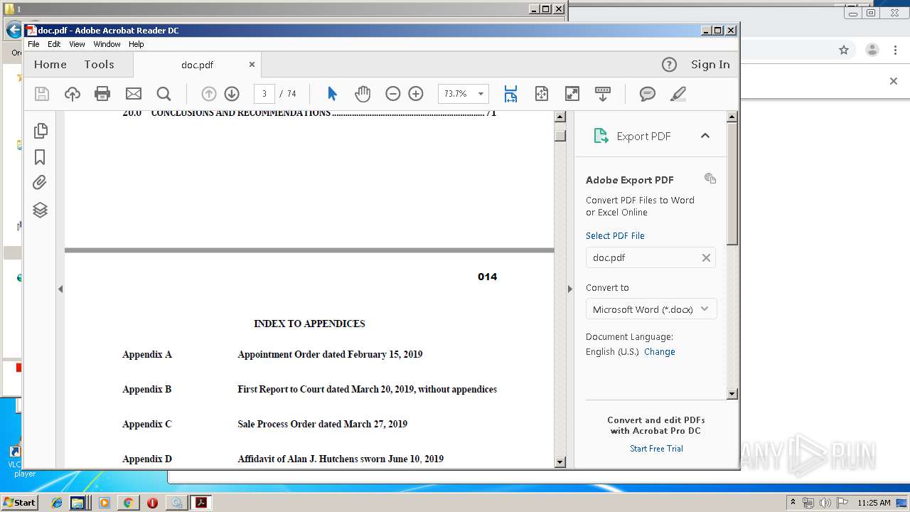Click the Sign In link
The height and width of the screenshot is (512, 910).
pyautogui.click(x=710, y=65)
